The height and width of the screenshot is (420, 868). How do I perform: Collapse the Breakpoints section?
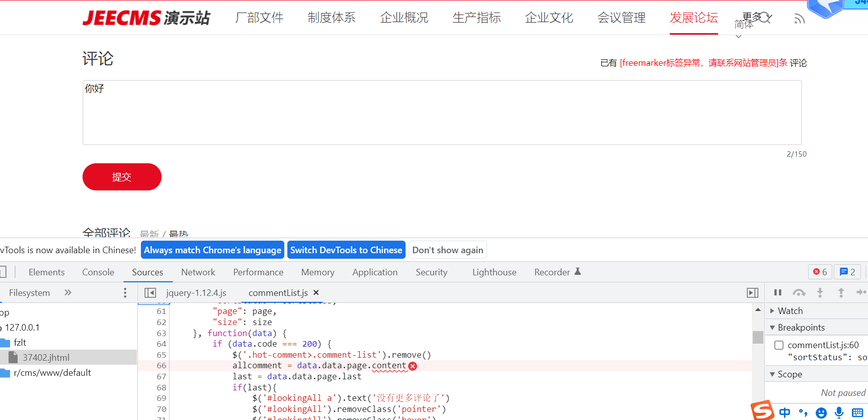point(772,328)
